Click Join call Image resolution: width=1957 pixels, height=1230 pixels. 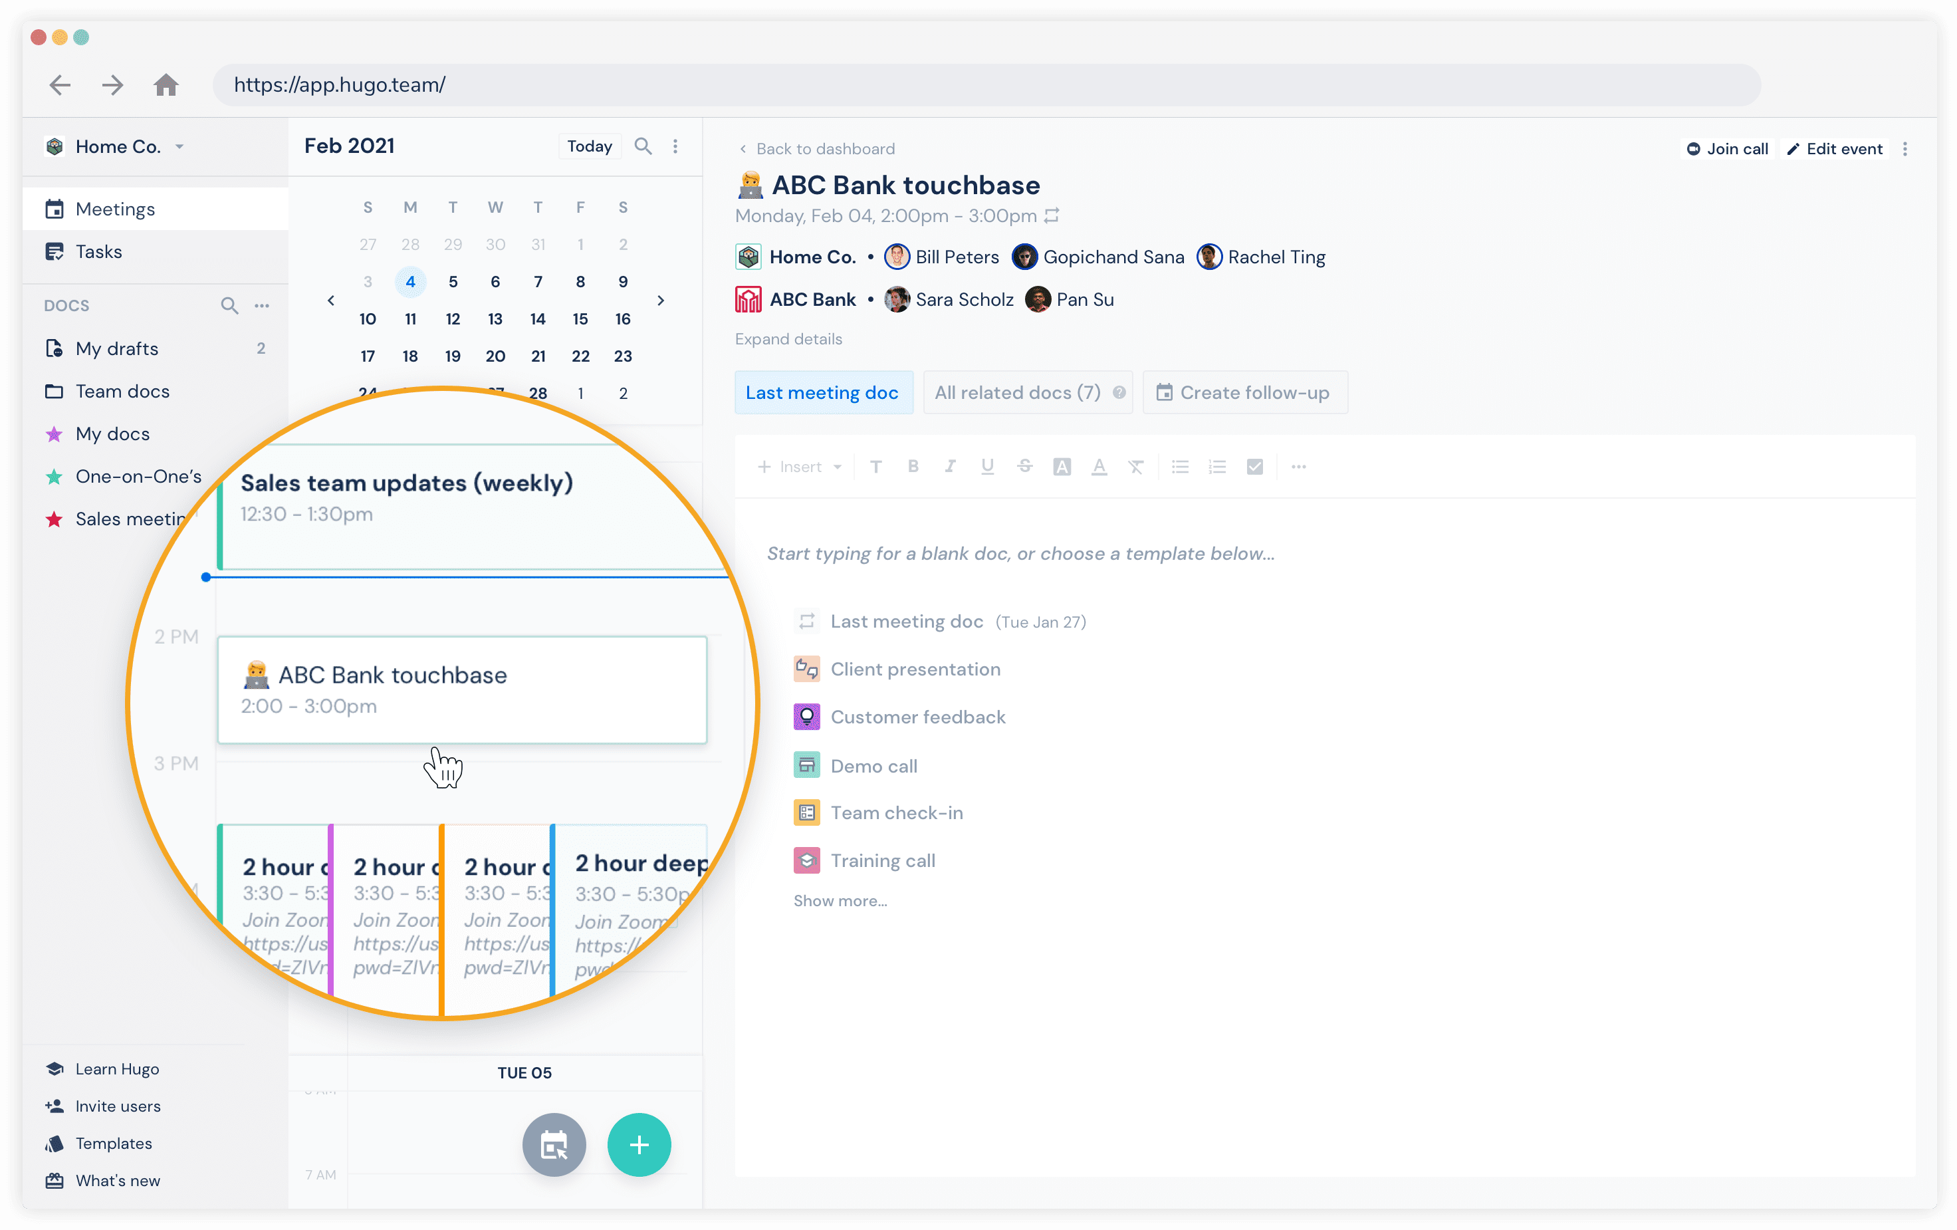1727,149
